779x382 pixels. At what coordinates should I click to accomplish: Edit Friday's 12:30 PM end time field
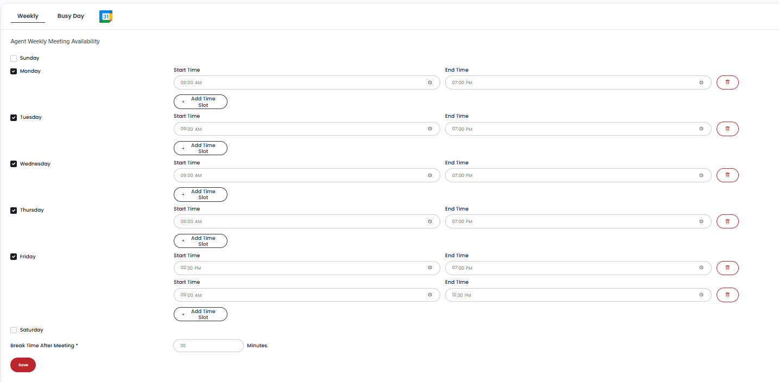click(x=578, y=295)
